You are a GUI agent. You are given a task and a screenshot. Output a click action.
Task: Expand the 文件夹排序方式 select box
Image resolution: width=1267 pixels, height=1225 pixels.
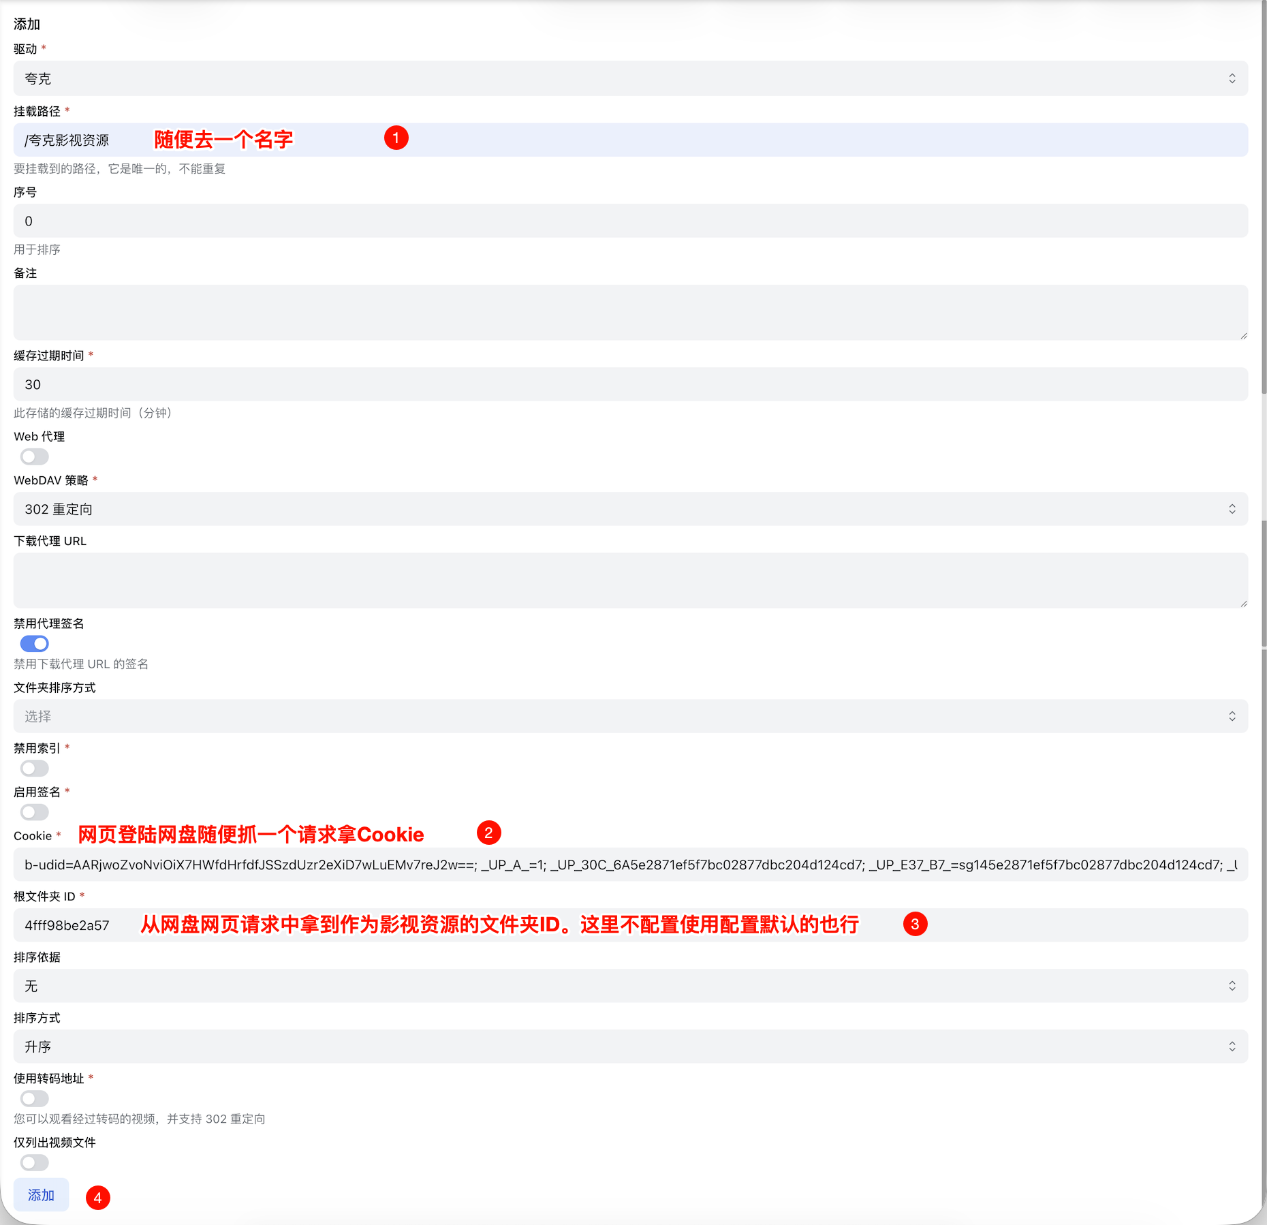tap(630, 716)
